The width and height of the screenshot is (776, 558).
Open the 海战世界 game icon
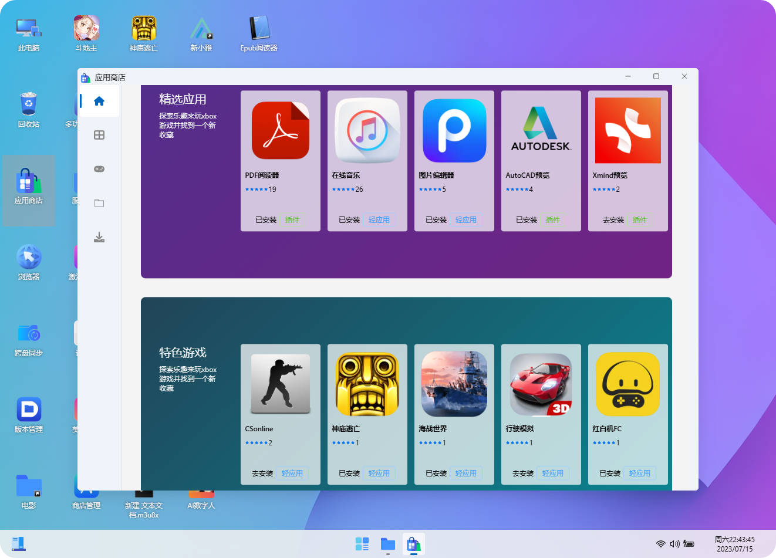[454, 384]
